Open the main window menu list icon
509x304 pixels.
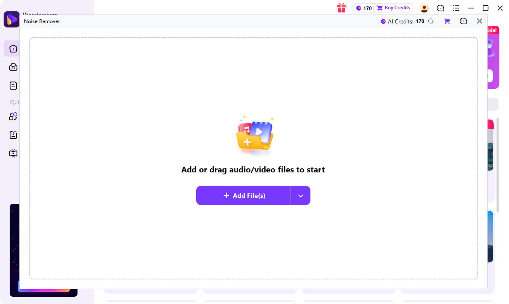[x=456, y=8]
